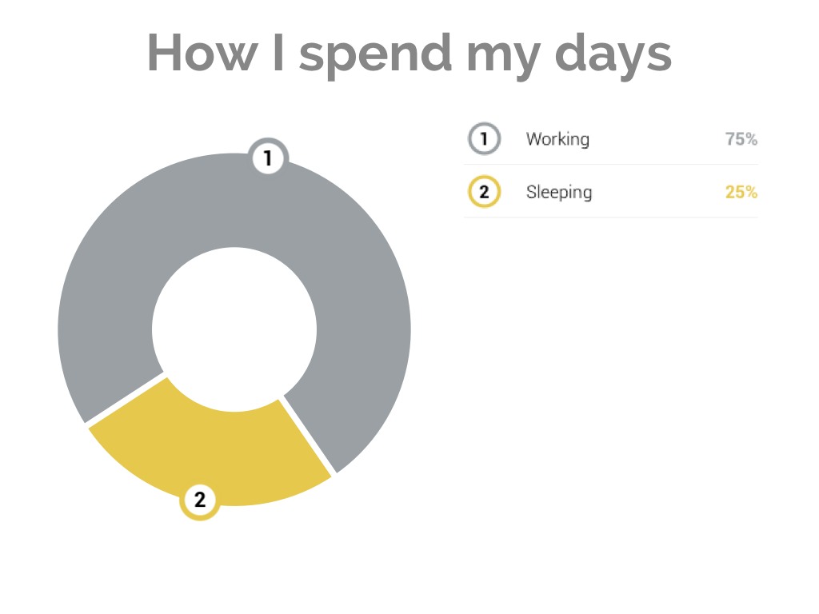Viewport: 819px width, 614px height.
Task: Click the white gap at the donut's lower right
Action: click(x=308, y=436)
